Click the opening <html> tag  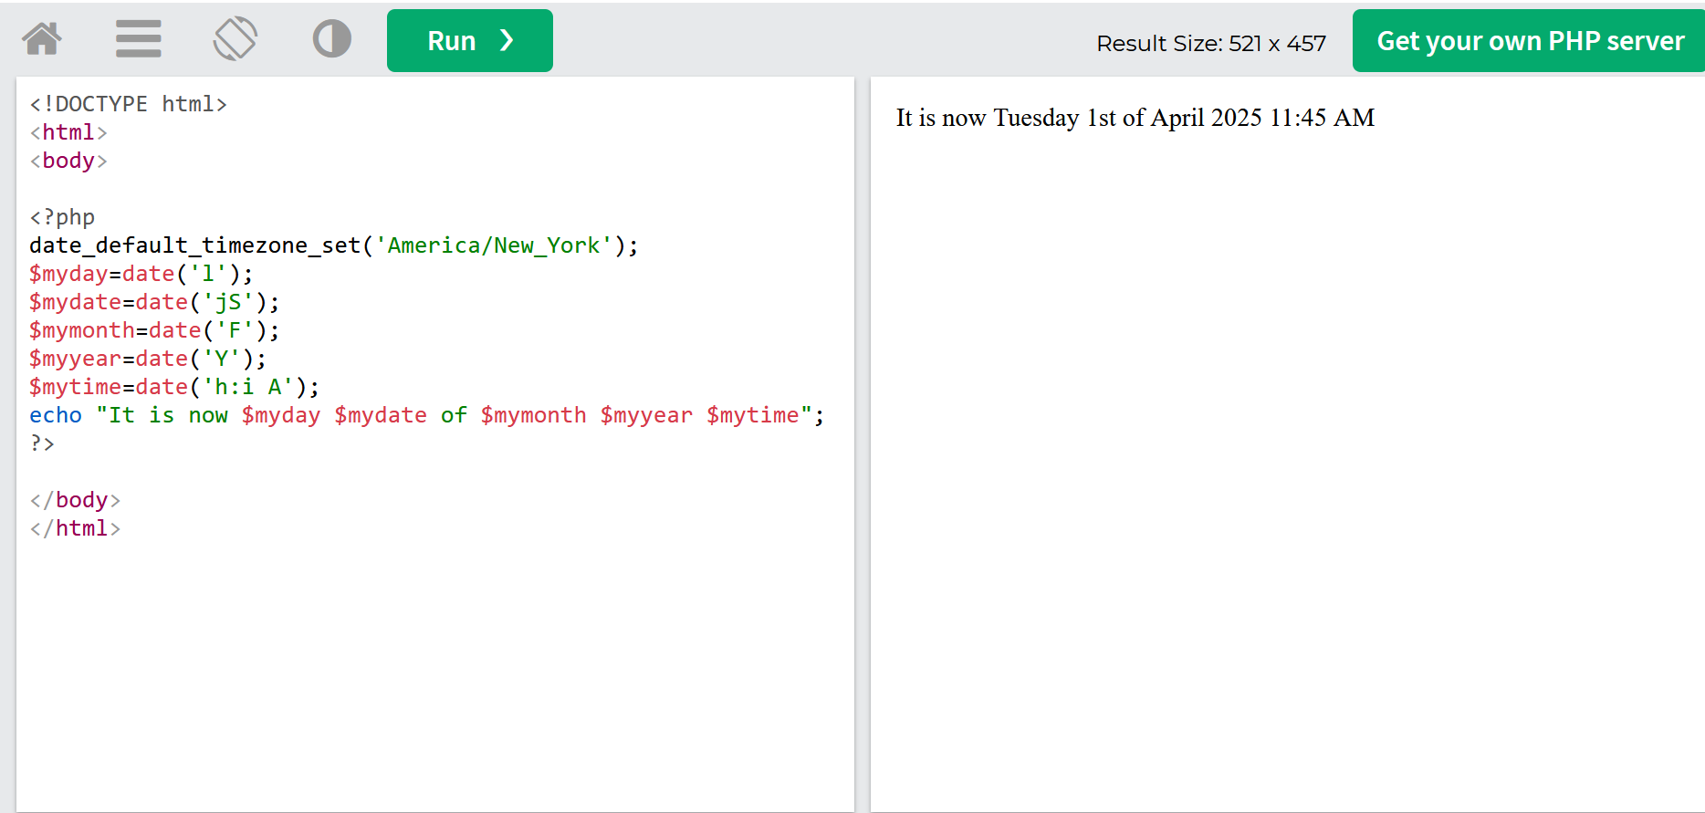click(x=68, y=132)
